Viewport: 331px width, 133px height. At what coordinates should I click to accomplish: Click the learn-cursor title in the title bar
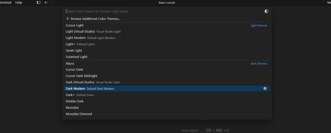click(x=167, y=3)
